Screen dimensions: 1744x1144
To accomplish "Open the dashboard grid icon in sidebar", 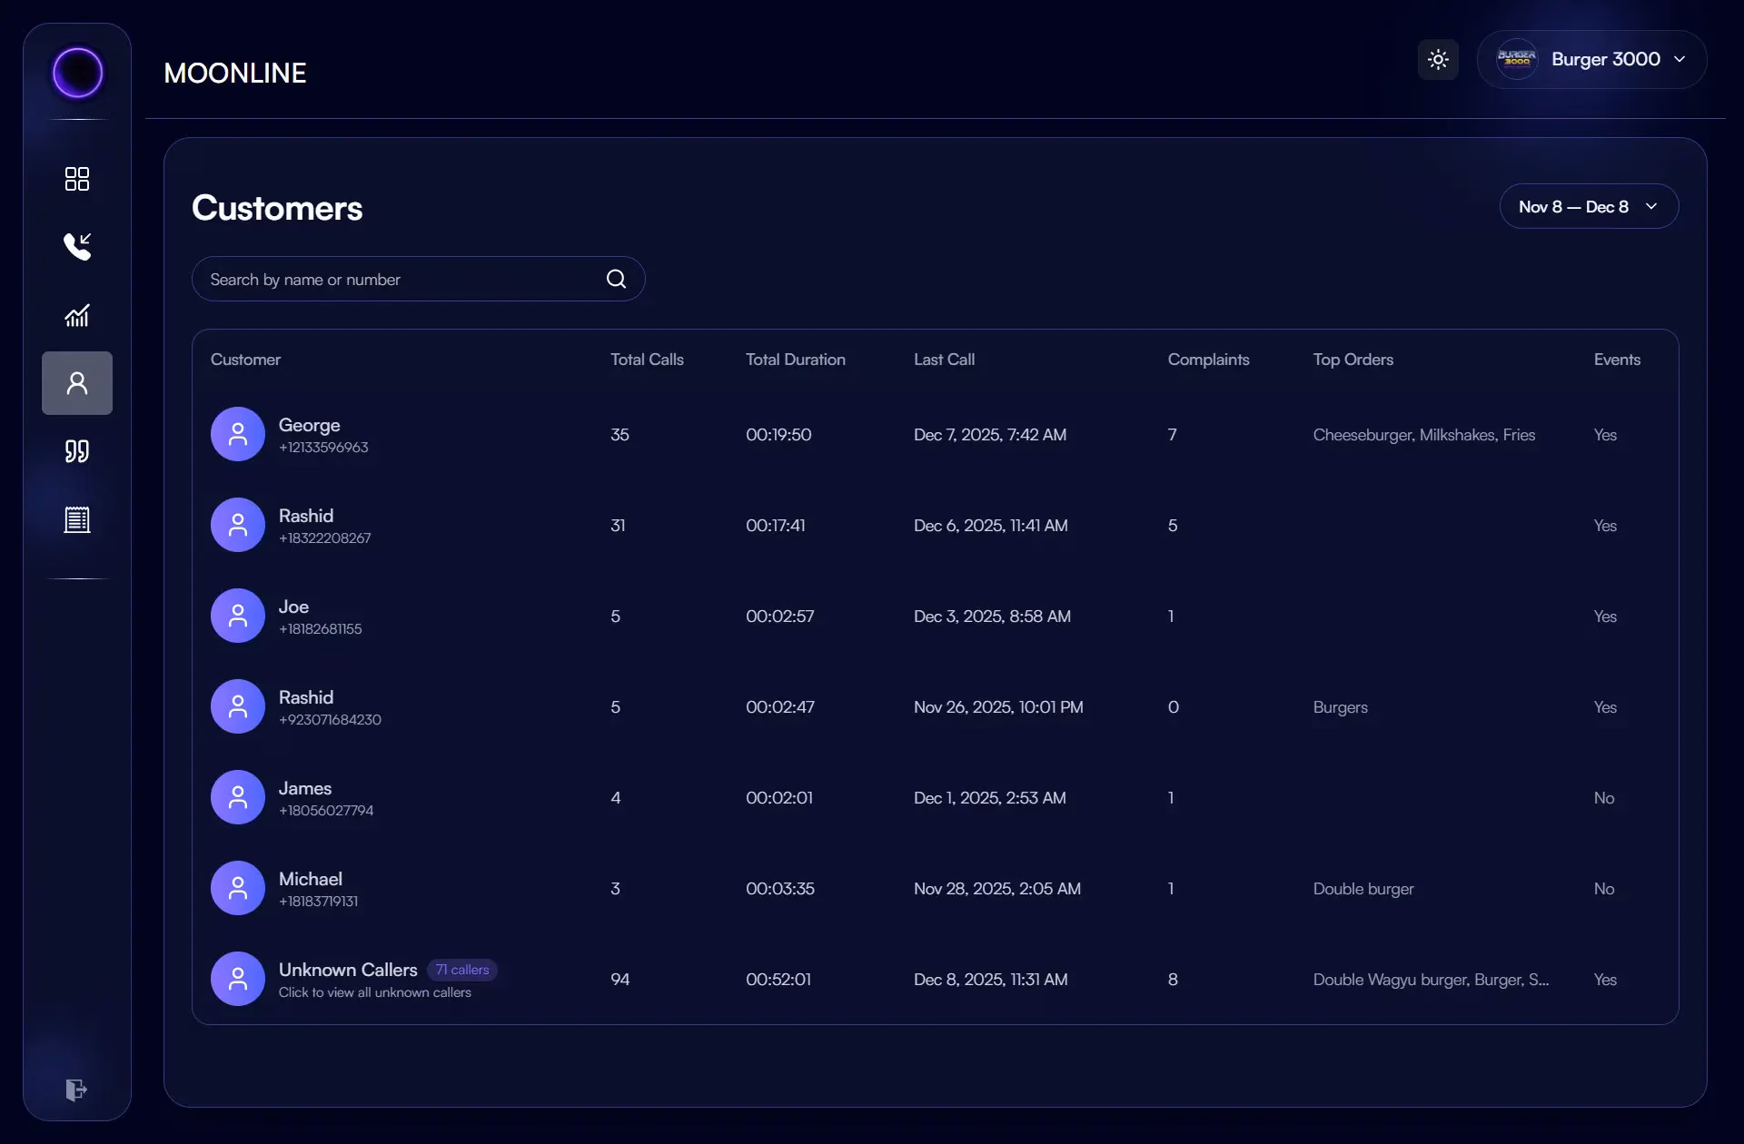I will pos(77,179).
